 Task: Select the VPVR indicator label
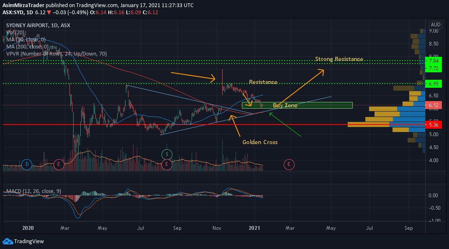click(x=56, y=54)
